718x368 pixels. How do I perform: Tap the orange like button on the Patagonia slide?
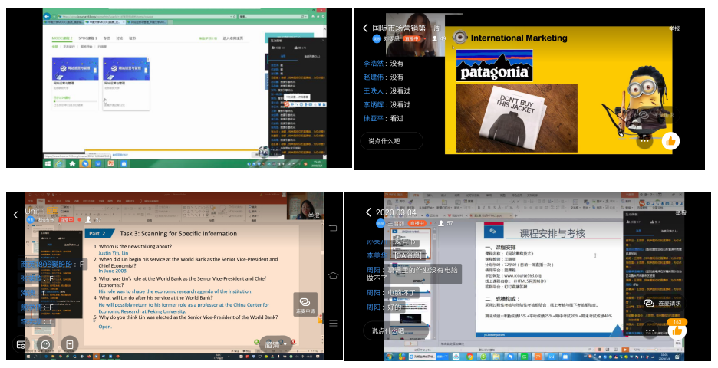coord(670,141)
